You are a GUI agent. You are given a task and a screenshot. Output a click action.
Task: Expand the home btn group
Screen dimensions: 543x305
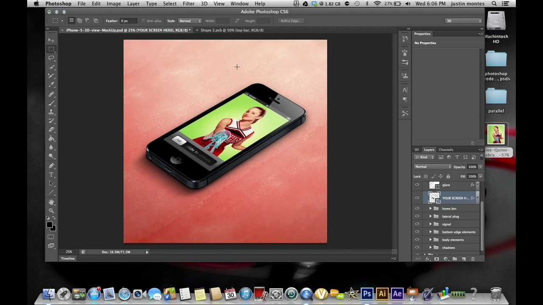(431, 208)
